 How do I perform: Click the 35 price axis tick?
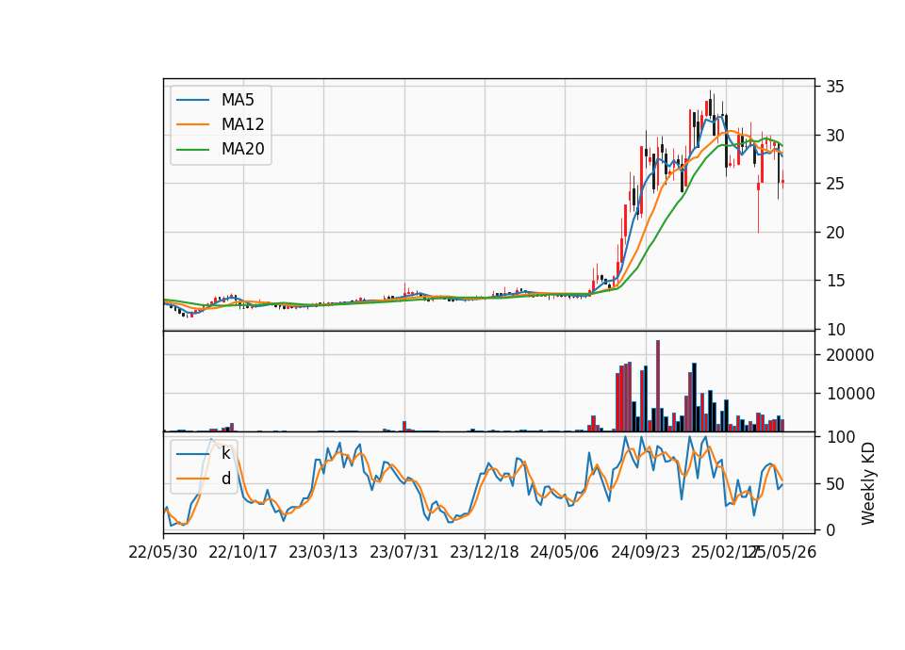[834, 87]
